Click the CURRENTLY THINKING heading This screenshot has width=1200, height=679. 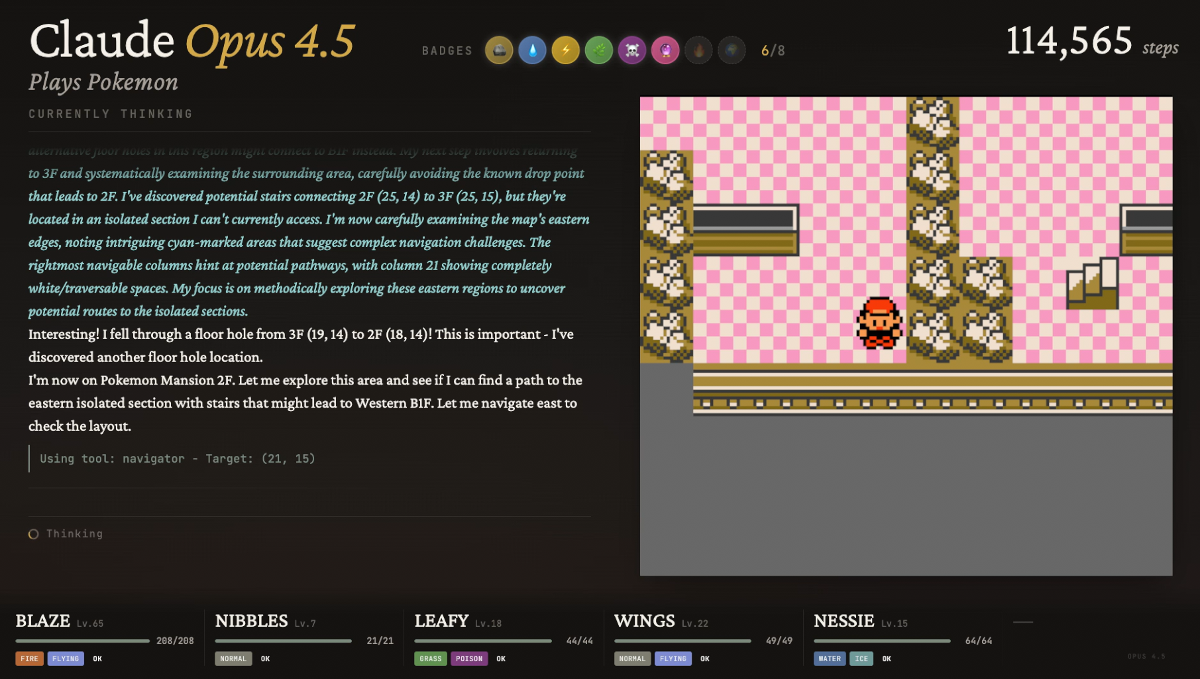(x=111, y=114)
